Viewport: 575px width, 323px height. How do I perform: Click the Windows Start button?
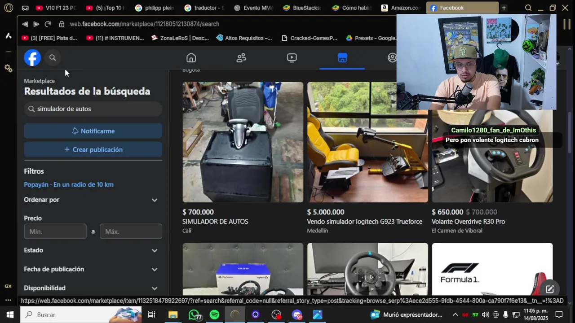pyautogui.click(x=10, y=315)
